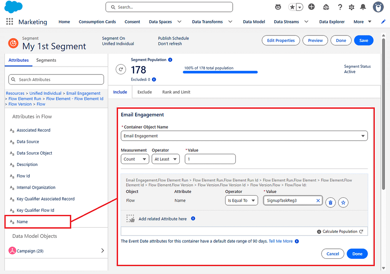Delete the Flow Name filter row

(331, 202)
